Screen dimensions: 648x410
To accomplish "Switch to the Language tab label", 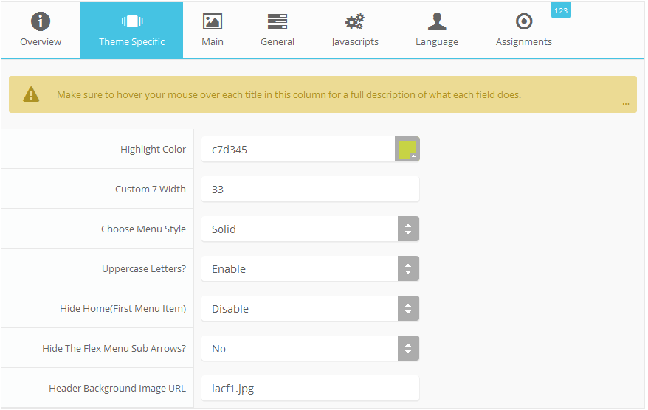I will click(x=437, y=42).
